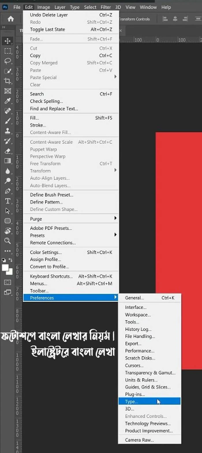Click the foreground color swatch

[5, 268]
